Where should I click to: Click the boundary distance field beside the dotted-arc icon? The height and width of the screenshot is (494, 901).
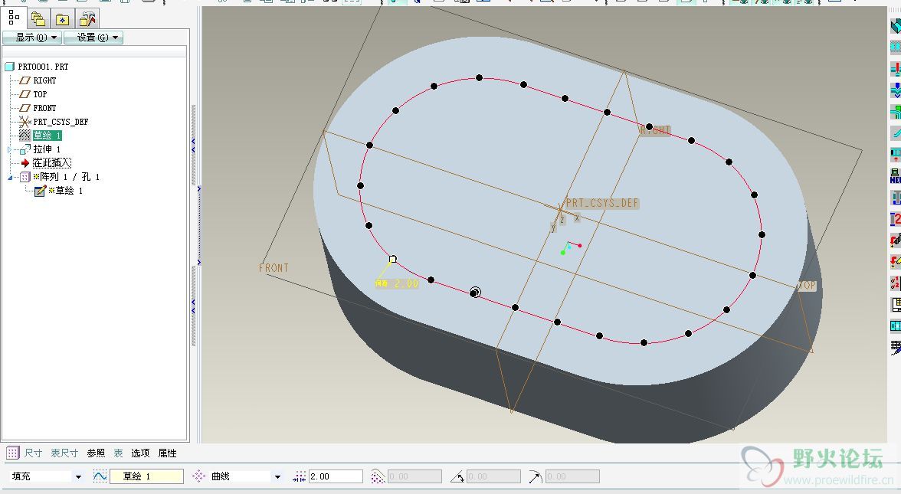(415, 476)
